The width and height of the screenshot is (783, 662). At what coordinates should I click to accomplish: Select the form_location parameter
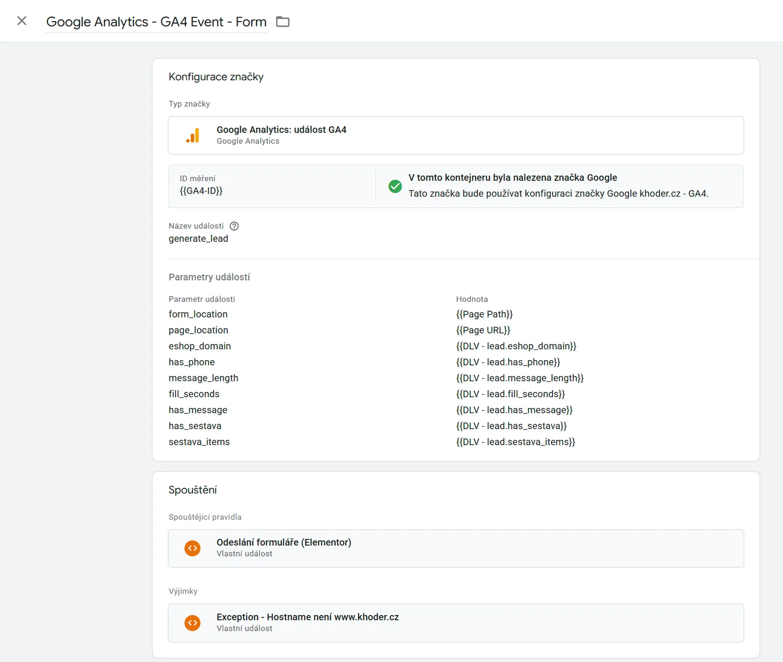(x=198, y=314)
